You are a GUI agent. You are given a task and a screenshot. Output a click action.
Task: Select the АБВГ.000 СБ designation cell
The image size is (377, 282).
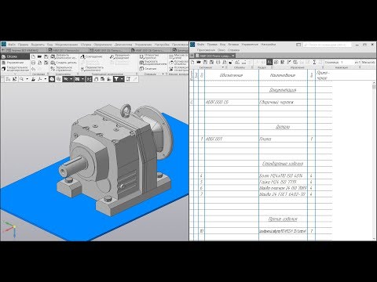pyautogui.click(x=232, y=103)
